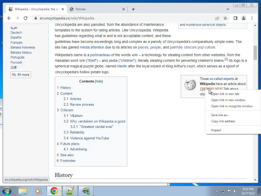Follow the portmanteau link
The height and width of the screenshot is (196, 261).
coord(100,55)
